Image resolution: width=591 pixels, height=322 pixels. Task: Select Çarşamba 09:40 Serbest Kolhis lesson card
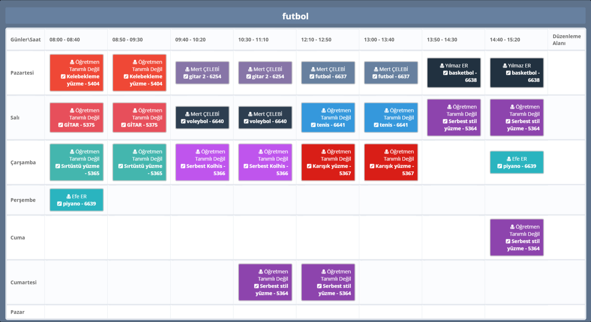202,162
